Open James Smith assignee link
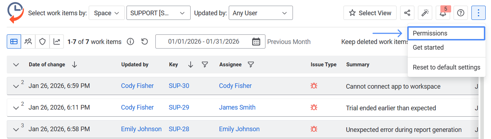Image resolution: width=491 pixels, height=139 pixels. 237,107
